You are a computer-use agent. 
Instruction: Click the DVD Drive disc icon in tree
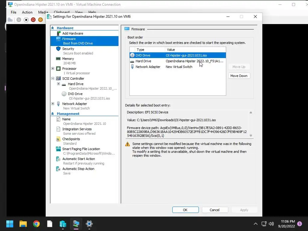pos(64,94)
